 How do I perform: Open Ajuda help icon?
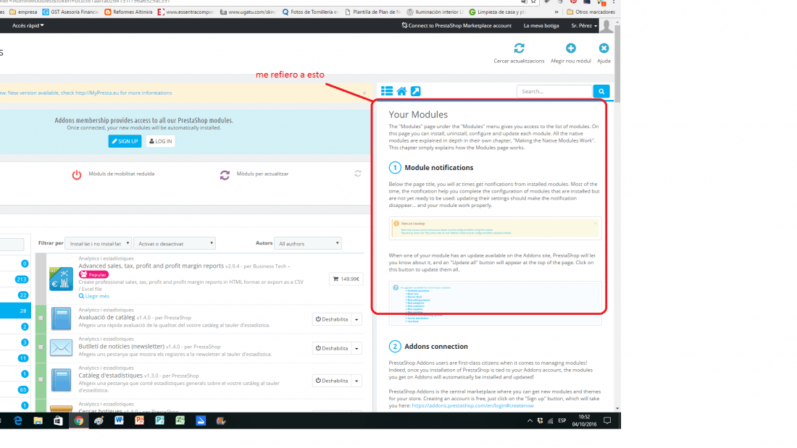[604, 48]
